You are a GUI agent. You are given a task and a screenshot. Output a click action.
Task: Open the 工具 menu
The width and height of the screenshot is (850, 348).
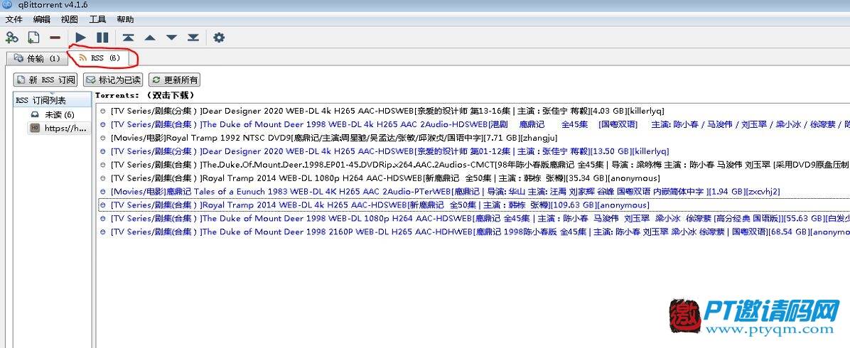coord(97,19)
